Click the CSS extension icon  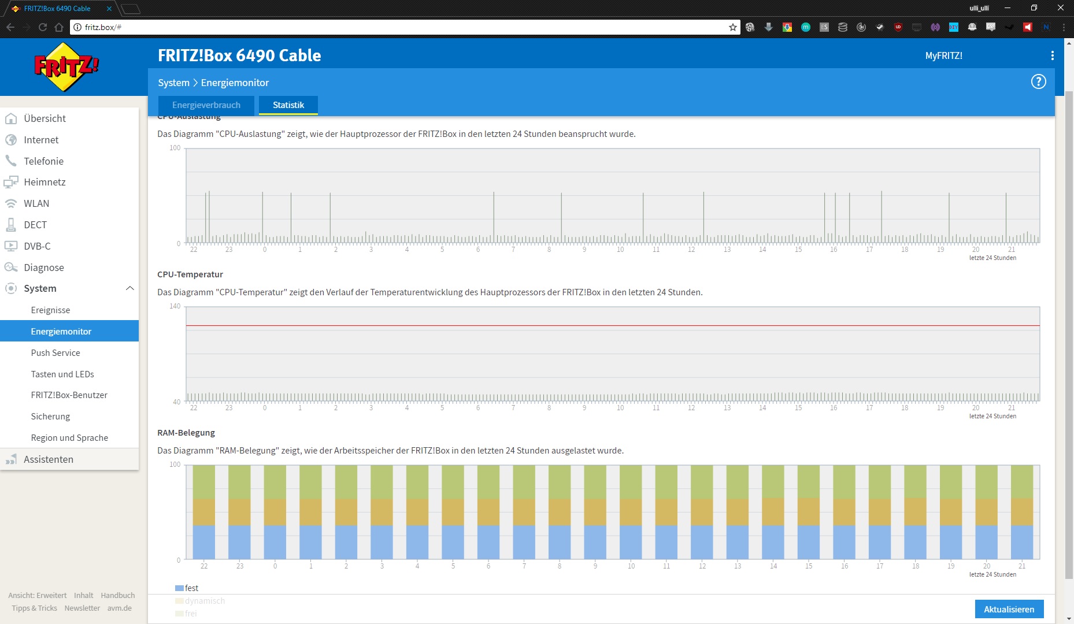click(x=991, y=27)
